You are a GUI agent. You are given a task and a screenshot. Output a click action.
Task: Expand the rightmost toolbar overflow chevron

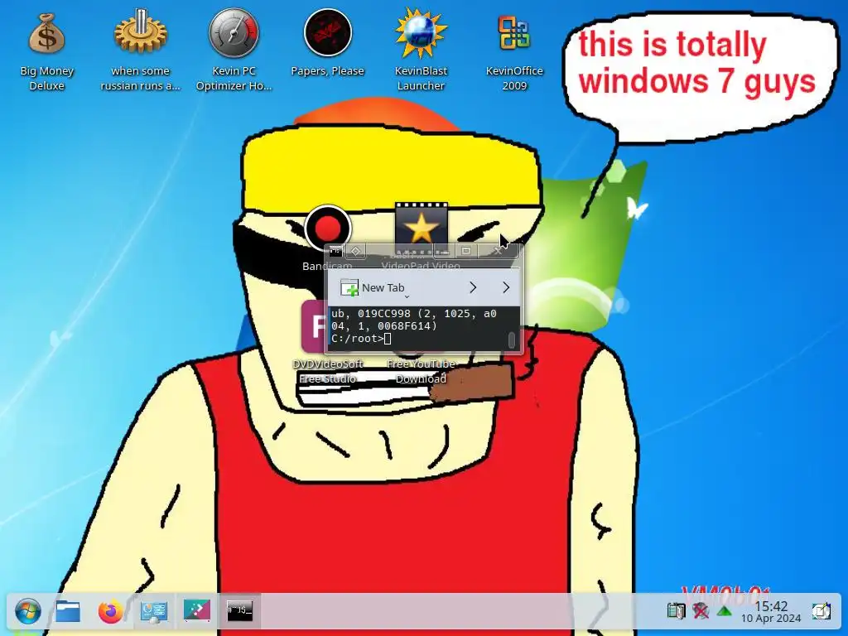(506, 287)
